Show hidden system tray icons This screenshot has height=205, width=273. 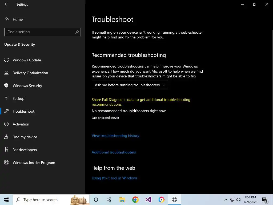point(226,200)
